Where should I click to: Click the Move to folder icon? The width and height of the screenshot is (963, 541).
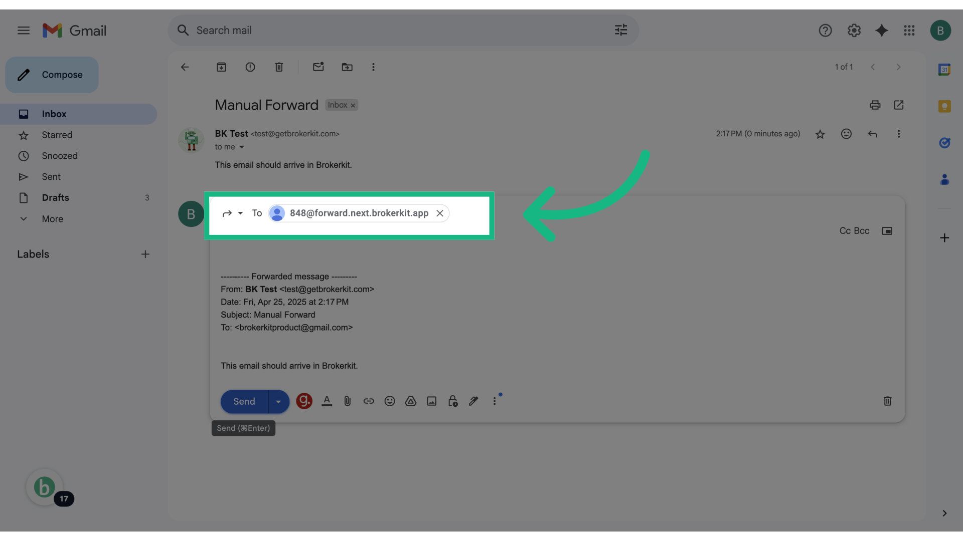point(347,67)
